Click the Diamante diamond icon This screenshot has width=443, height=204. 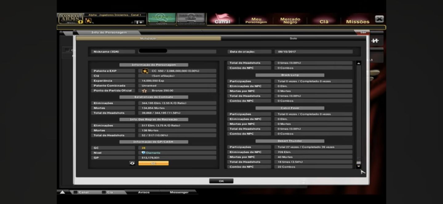(143, 153)
